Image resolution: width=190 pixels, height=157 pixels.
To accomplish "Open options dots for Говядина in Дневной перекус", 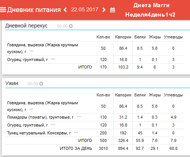I will tap(31, 51).
